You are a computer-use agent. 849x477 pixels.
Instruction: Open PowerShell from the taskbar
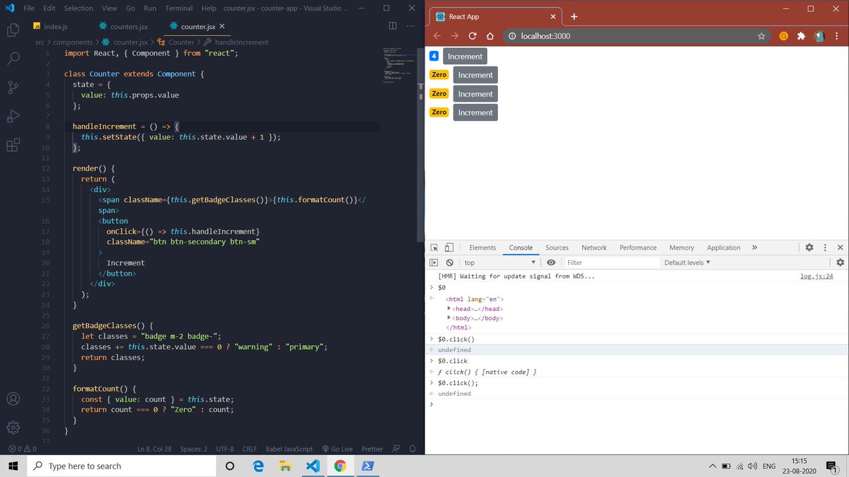[367, 466]
